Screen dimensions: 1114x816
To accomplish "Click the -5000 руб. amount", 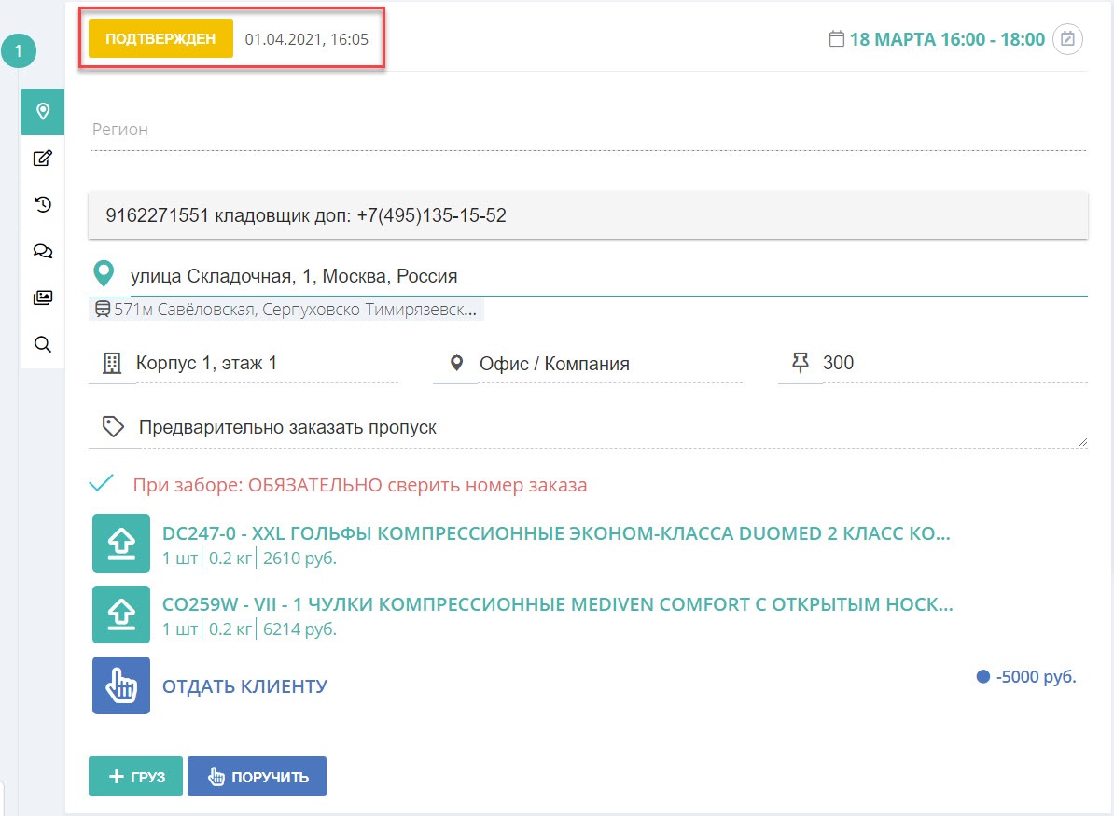I will (x=1036, y=677).
